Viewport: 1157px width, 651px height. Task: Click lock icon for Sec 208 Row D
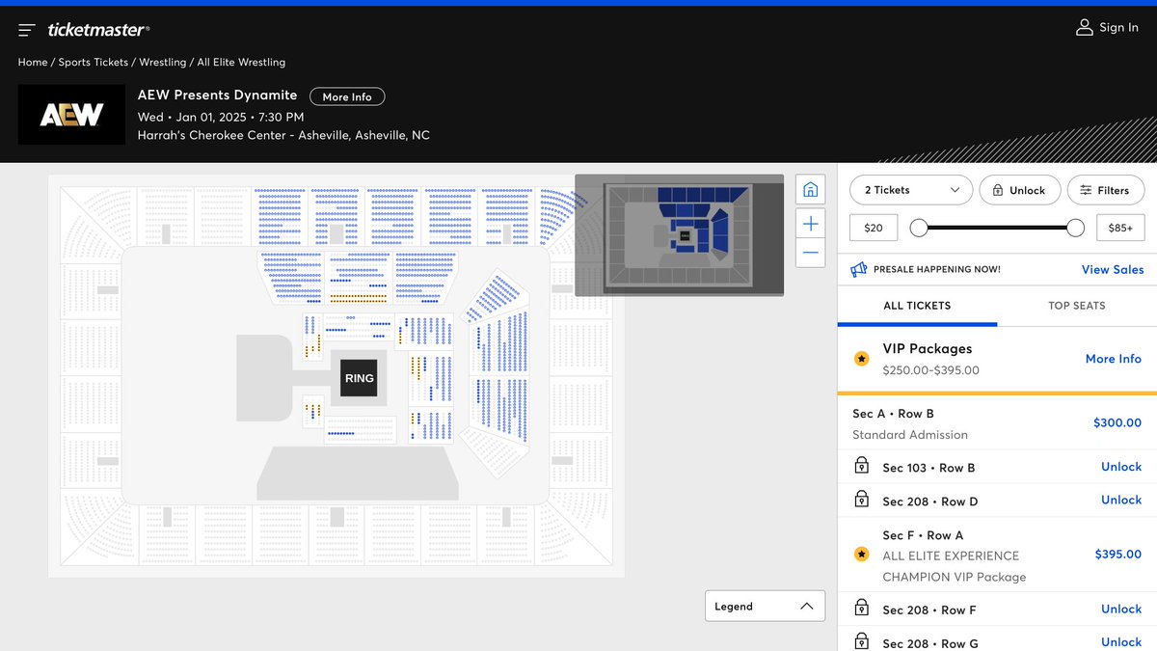pos(862,500)
